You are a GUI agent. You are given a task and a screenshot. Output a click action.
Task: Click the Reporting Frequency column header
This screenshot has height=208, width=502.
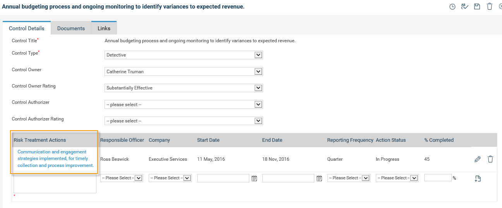pyautogui.click(x=350, y=140)
